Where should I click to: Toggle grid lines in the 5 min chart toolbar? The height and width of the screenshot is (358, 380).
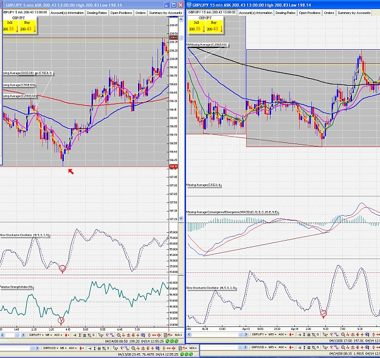click(85, 335)
